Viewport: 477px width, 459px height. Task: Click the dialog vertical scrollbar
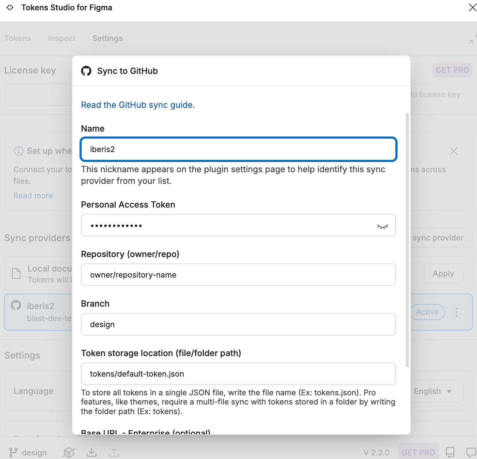(407, 240)
